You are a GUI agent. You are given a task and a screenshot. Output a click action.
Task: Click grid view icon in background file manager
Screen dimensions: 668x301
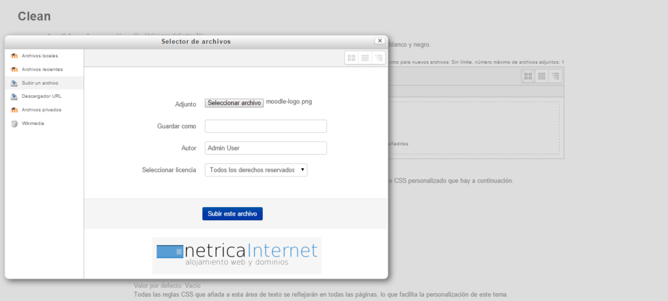[528, 76]
